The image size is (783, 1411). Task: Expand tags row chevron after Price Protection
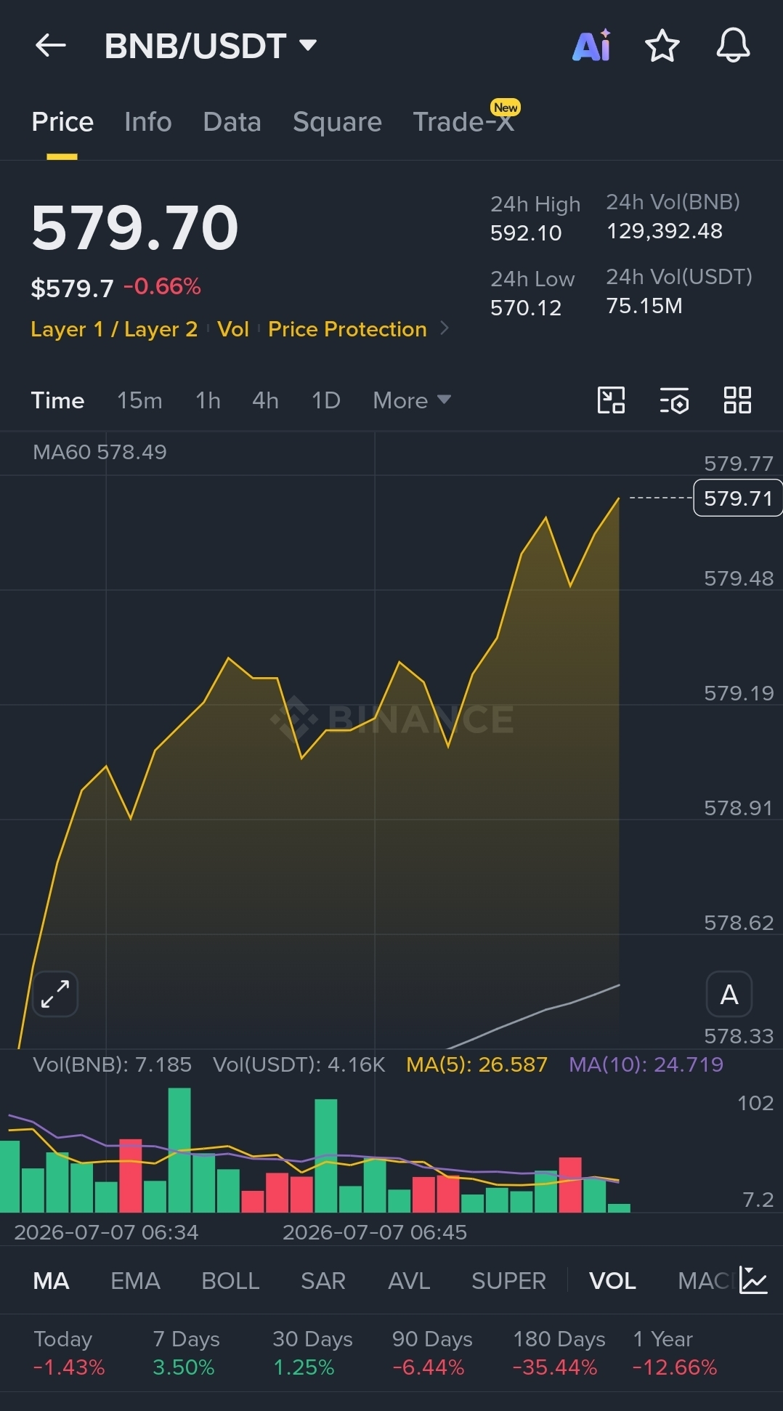click(445, 328)
